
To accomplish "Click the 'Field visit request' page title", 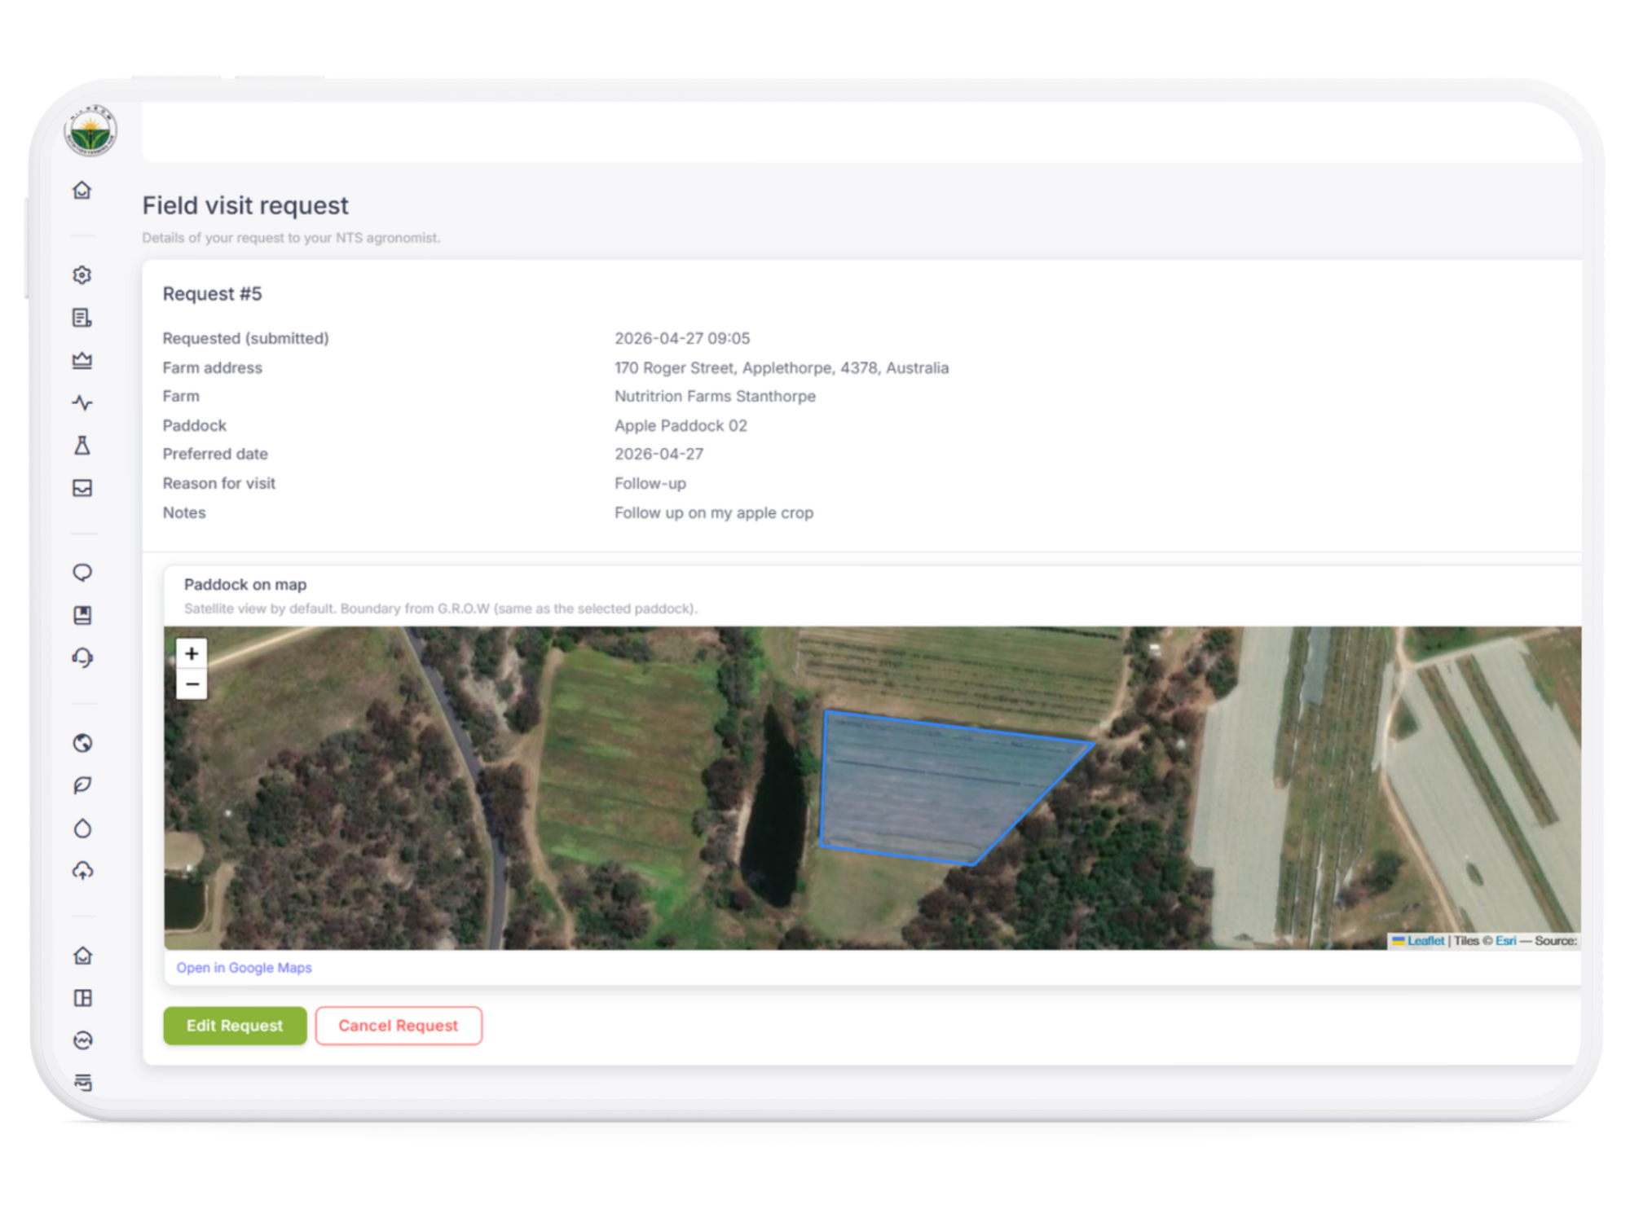I will point(245,205).
